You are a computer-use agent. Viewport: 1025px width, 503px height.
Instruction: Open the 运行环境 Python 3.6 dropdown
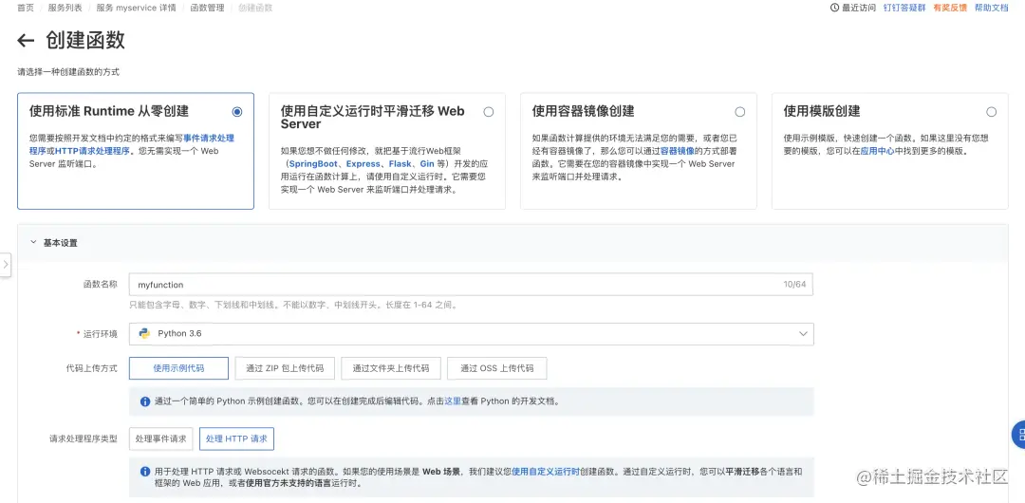472,333
